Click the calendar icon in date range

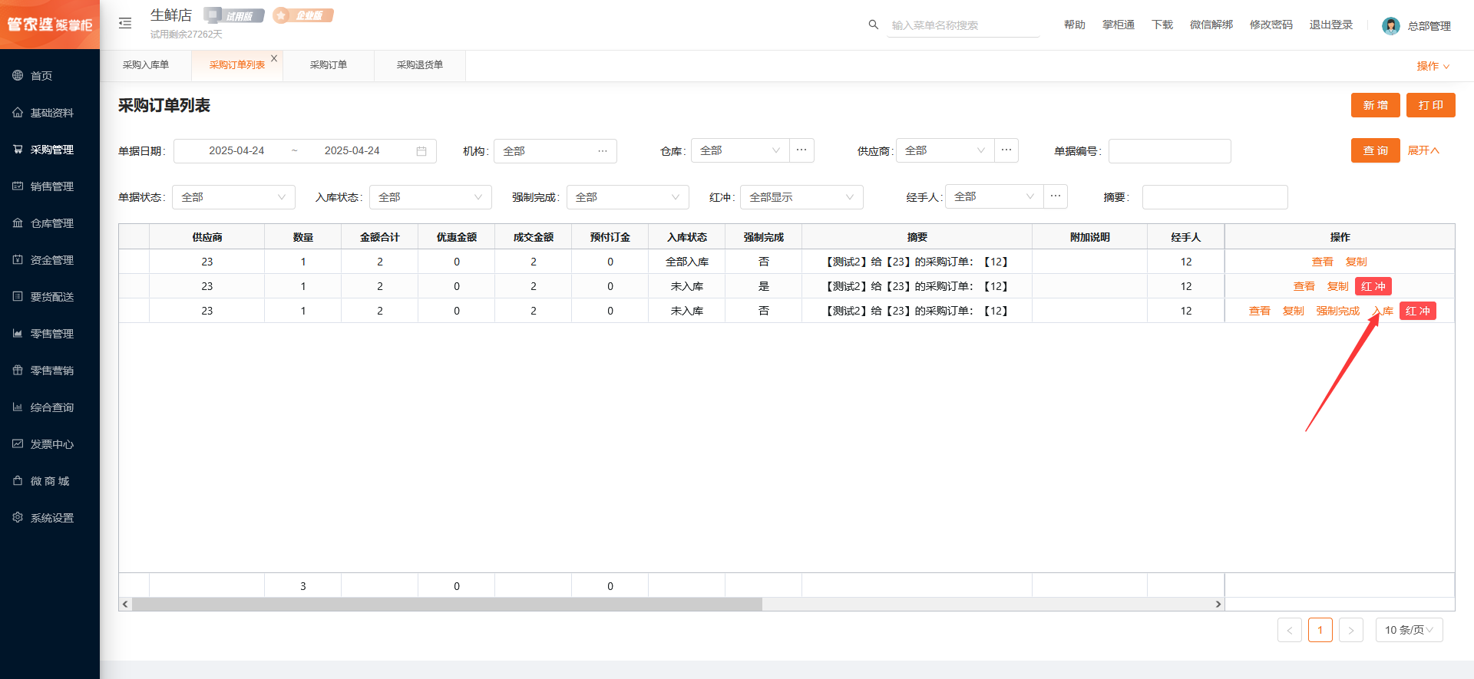point(421,151)
